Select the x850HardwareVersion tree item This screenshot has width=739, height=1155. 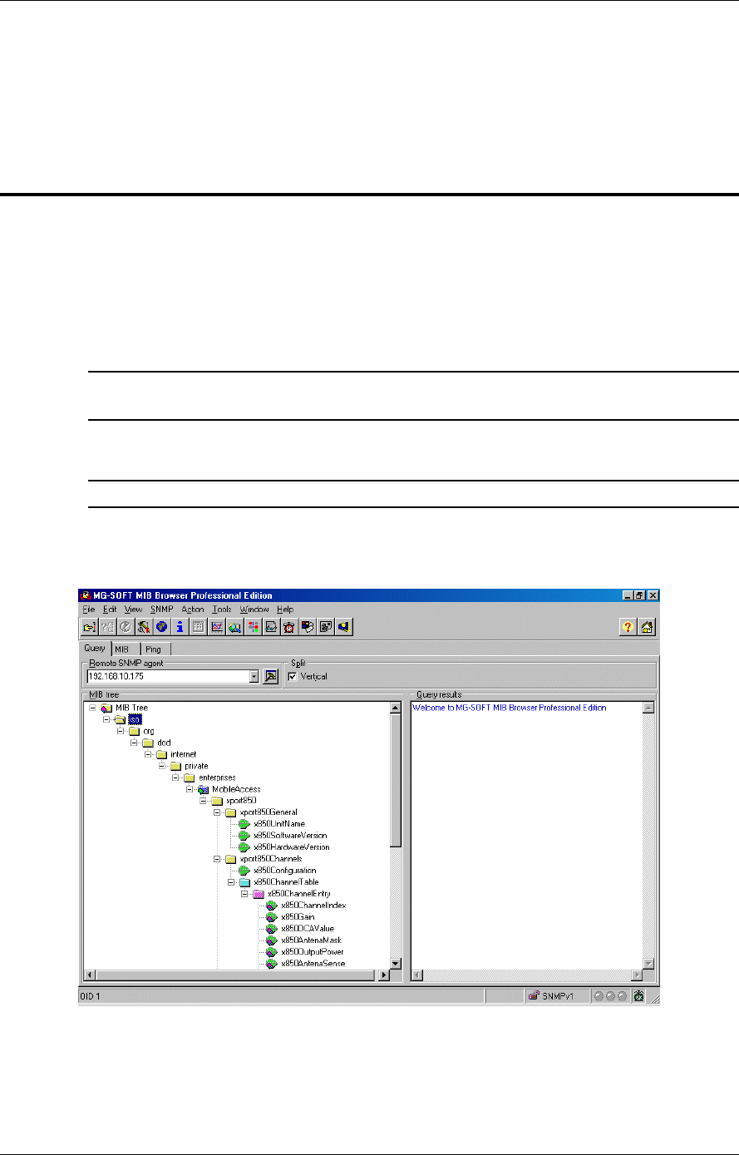click(291, 847)
